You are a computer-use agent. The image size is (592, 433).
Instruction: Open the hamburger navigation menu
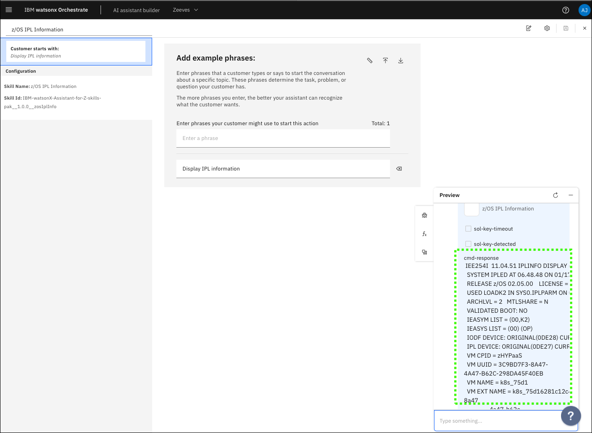pyautogui.click(x=9, y=10)
